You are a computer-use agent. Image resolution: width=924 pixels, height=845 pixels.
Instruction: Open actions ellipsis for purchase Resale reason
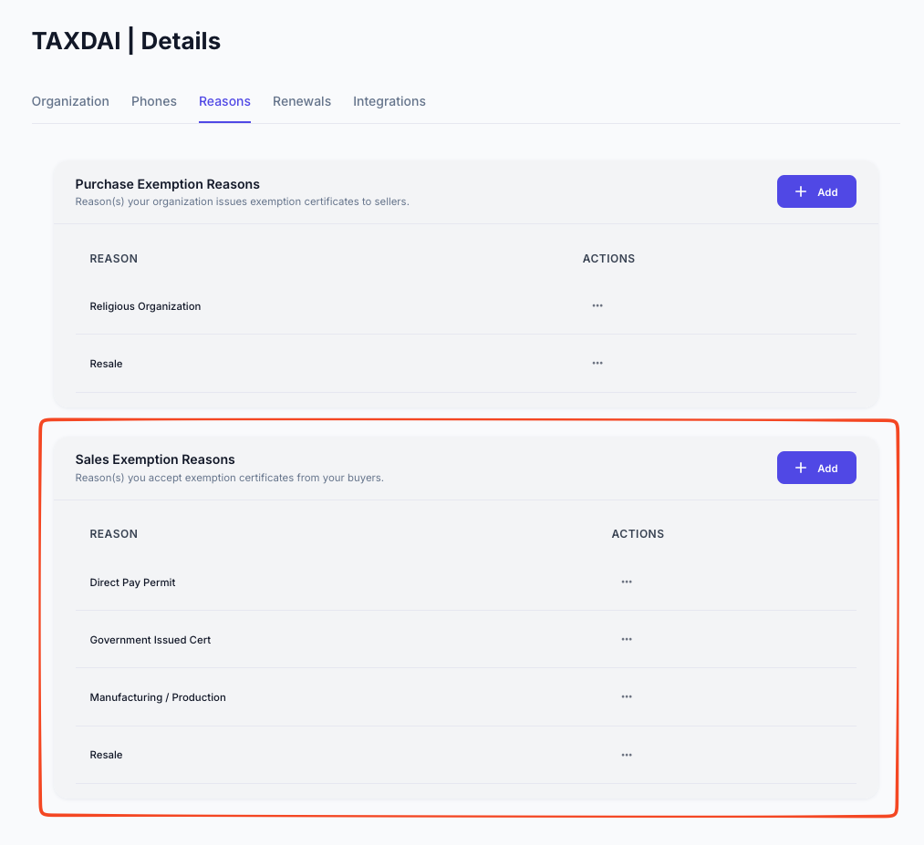597,363
